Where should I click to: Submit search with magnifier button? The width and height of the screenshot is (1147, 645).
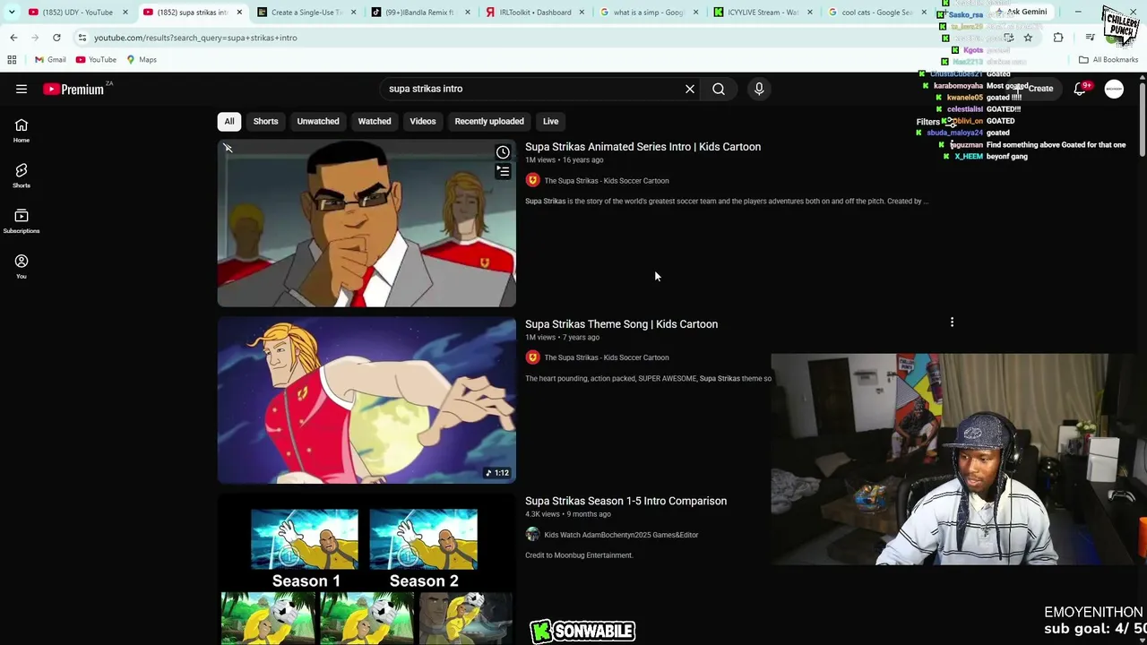[x=719, y=89]
